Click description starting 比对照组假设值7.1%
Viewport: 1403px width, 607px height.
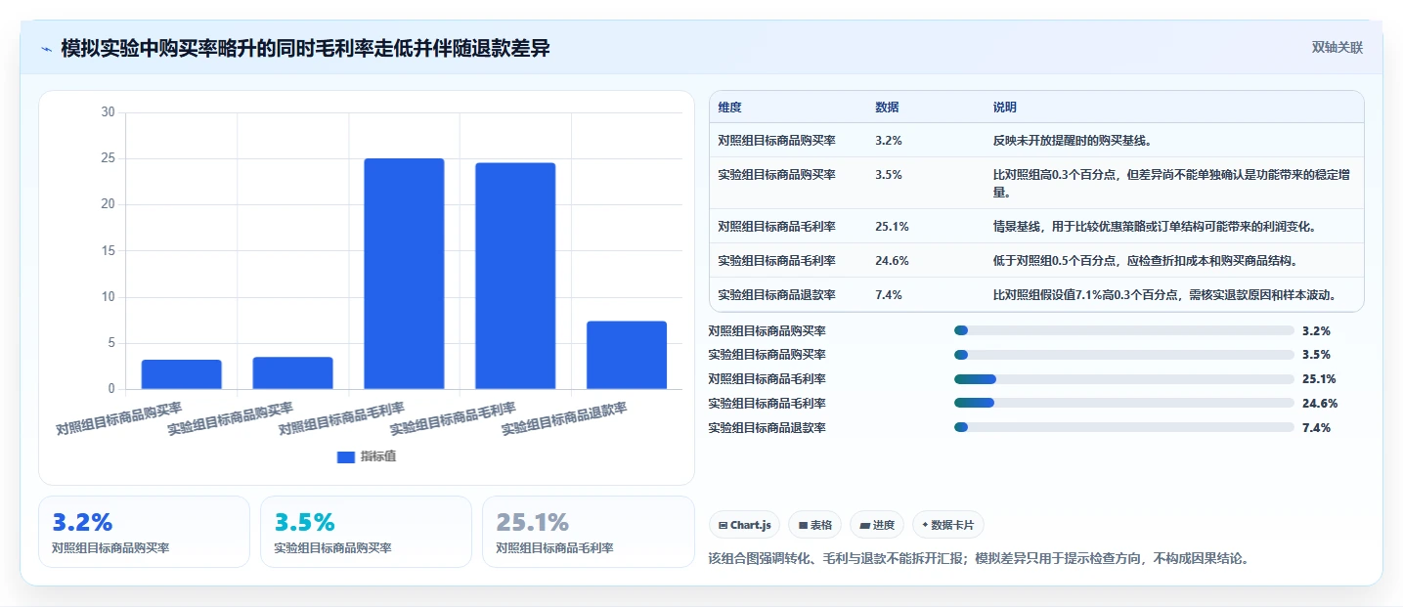[x=1164, y=295]
